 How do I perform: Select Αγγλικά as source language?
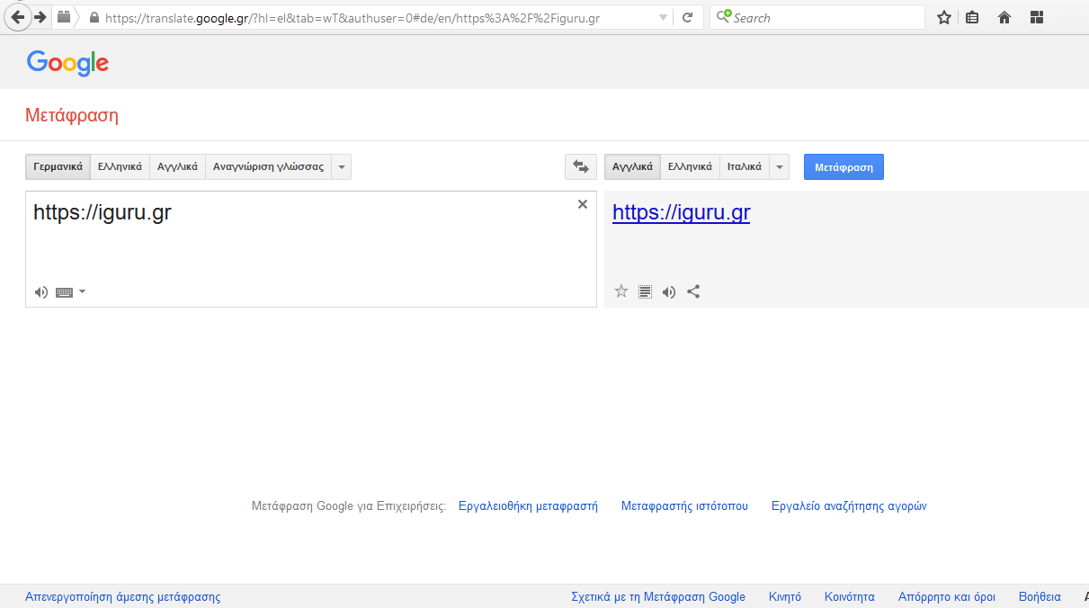coord(177,166)
